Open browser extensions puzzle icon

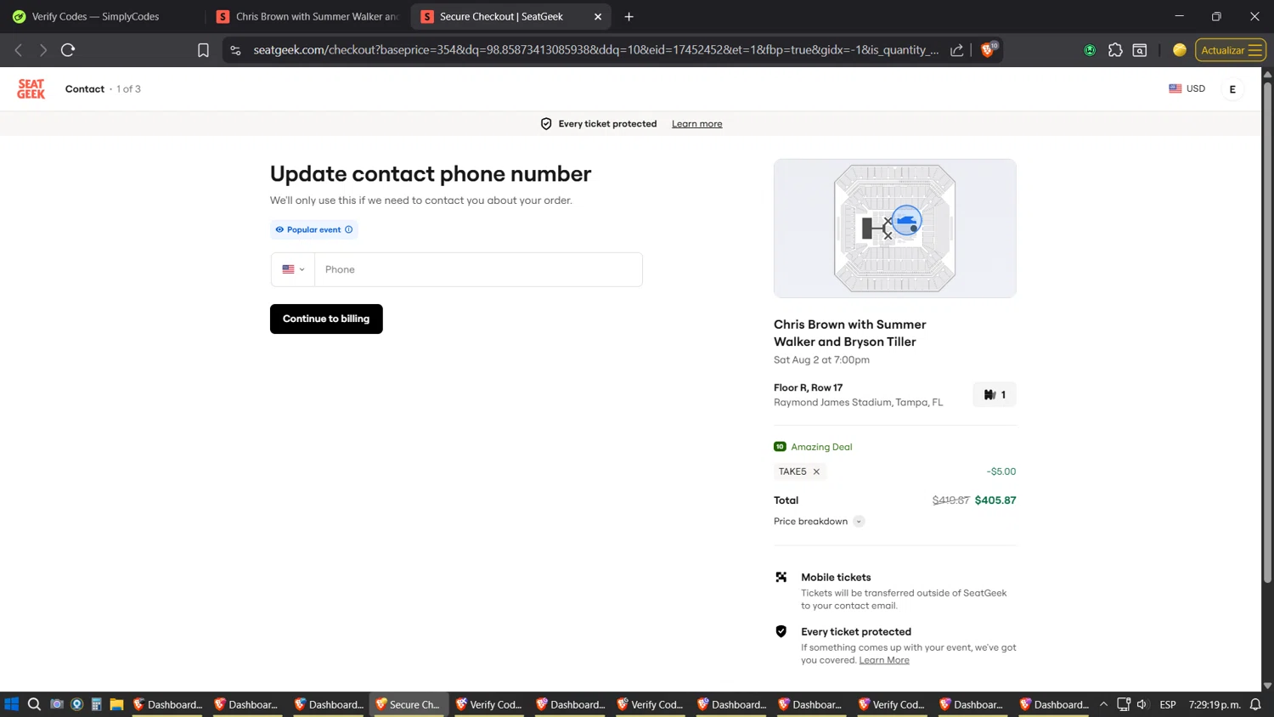1115,50
